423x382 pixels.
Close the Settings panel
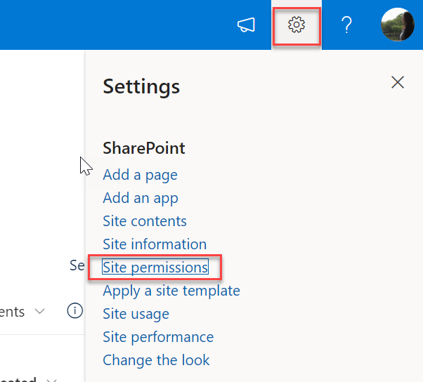coord(398,82)
